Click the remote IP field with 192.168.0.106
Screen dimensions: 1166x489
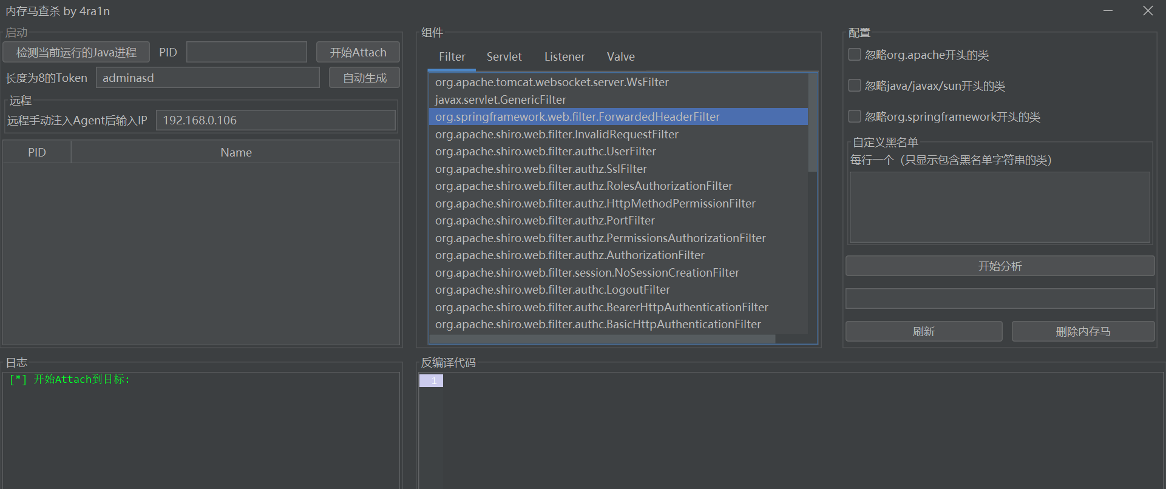(x=276, y=120)
